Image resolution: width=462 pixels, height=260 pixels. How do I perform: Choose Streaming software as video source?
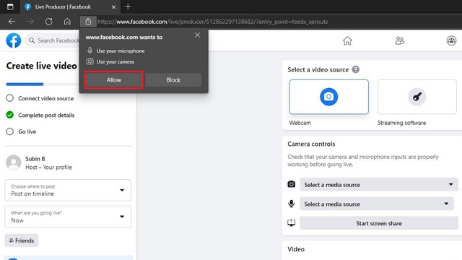click(417, 97)
